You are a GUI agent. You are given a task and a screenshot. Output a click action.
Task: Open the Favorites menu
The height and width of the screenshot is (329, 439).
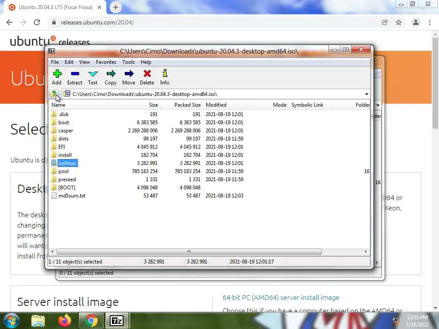point(106,62)
